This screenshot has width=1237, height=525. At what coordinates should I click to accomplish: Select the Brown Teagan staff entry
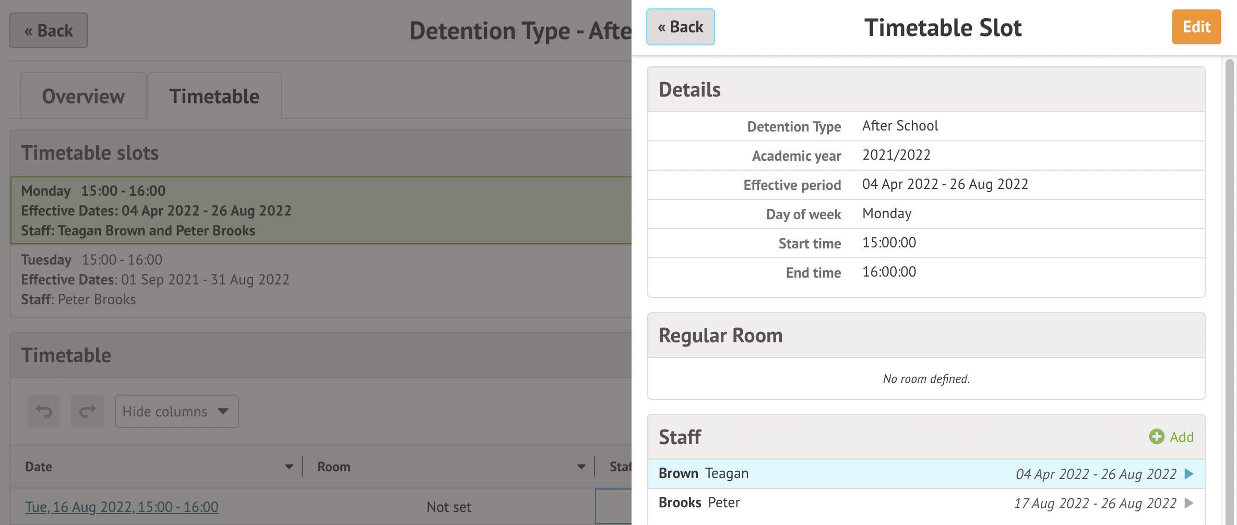704,473
